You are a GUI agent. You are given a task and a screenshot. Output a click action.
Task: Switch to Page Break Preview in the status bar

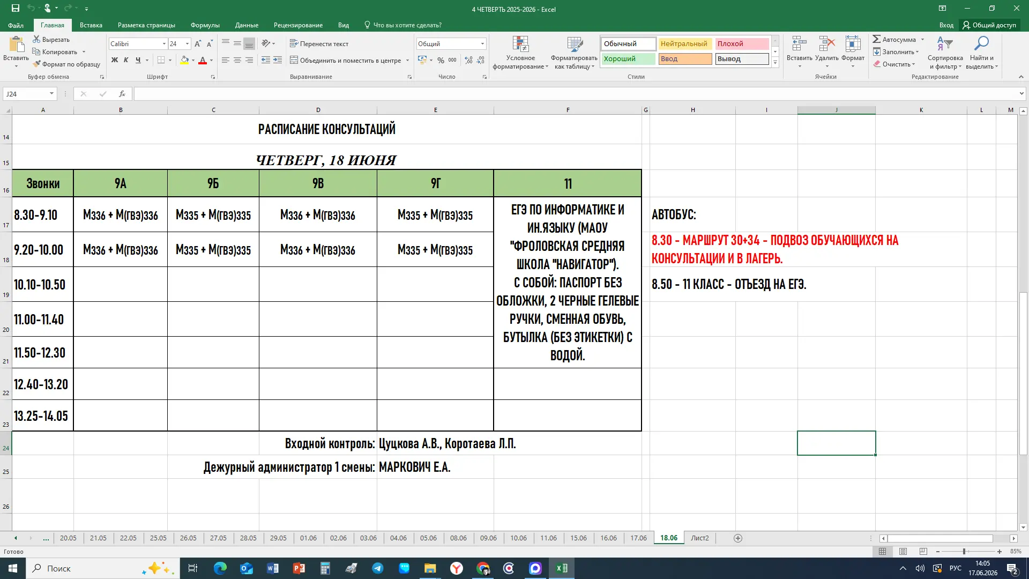pyautogui.click(x=923, y=552)
